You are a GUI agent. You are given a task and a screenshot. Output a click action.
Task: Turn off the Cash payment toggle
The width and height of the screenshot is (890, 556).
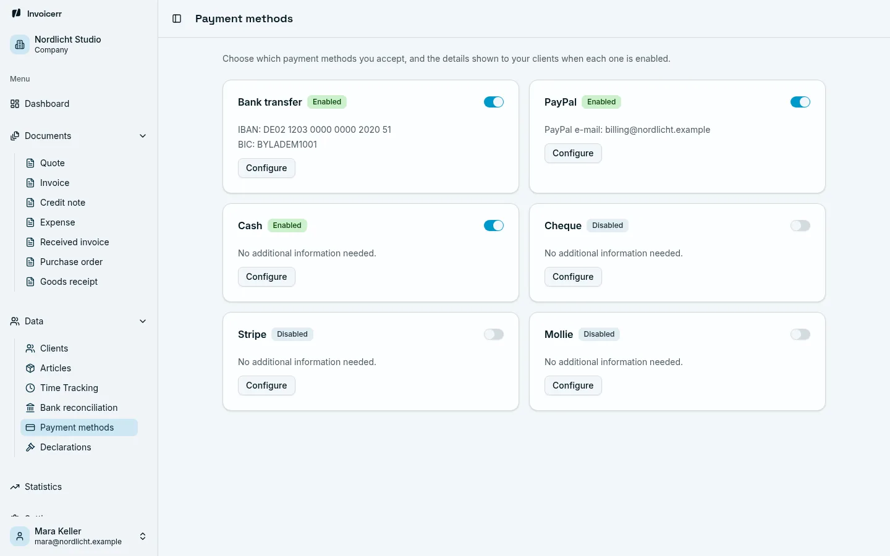494,225
